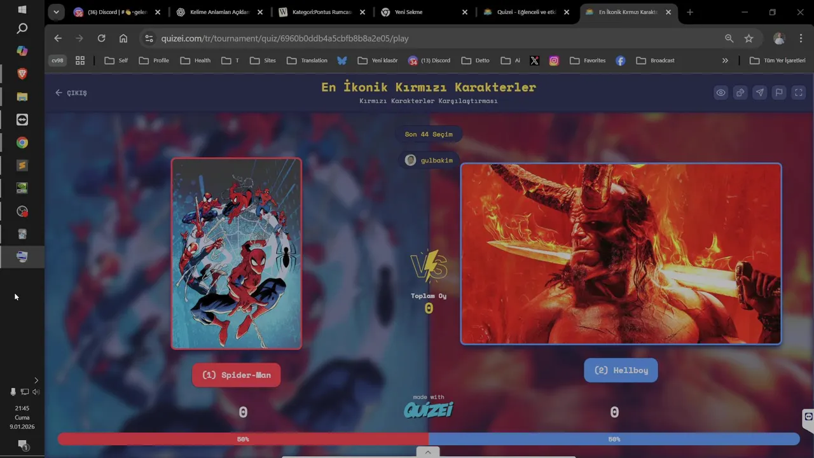
Task: Reload the page
Action: (101, 38)
